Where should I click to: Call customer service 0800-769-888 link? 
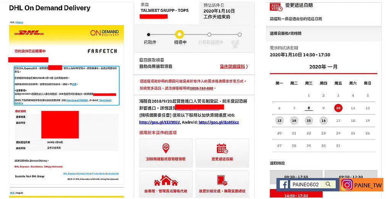202,88
